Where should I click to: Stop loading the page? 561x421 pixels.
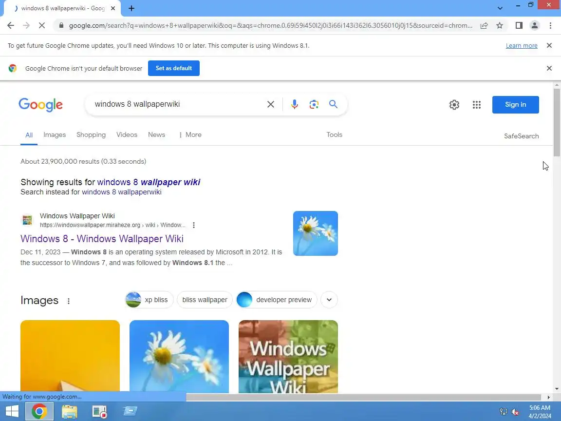click(x=41, y=25)
